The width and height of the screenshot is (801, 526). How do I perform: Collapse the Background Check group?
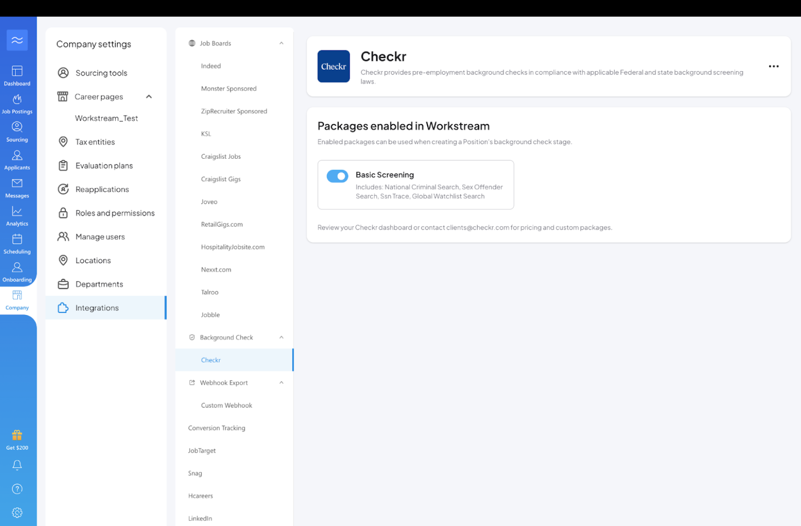281,338
